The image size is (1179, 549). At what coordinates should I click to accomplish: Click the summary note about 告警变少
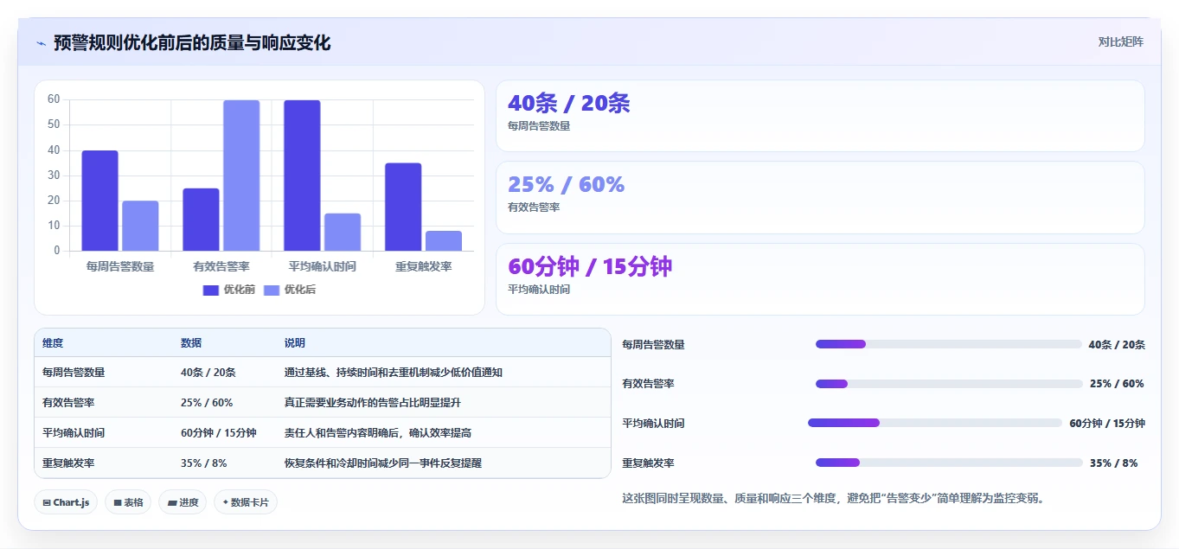pyautogui.click(x=834, y=498)
